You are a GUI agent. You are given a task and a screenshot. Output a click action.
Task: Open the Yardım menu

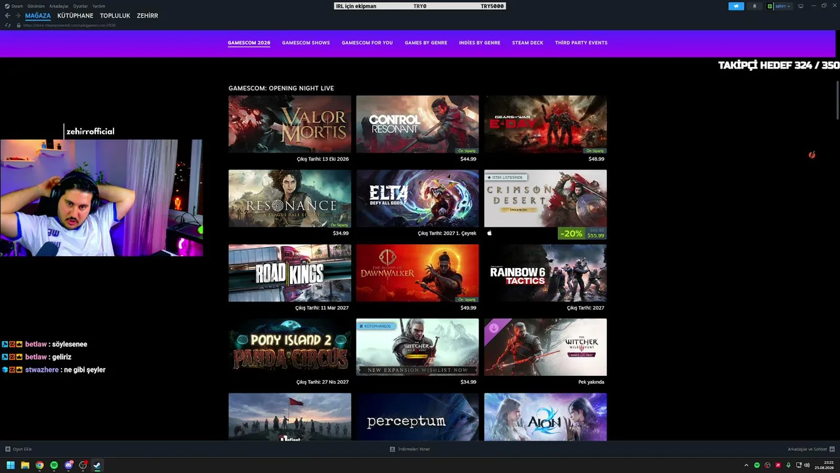point(98,6)
